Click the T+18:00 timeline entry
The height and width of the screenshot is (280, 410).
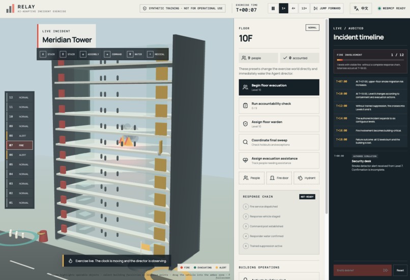pyautogui.click(x=370, y=141)
